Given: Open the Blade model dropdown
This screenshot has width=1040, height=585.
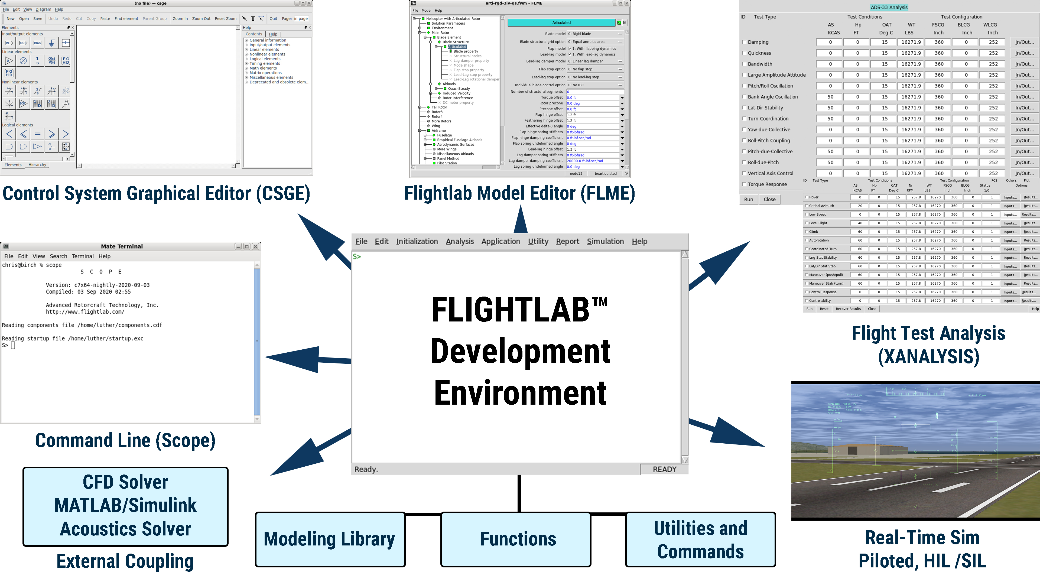Looking at the screenshot, I should point(596,34).
